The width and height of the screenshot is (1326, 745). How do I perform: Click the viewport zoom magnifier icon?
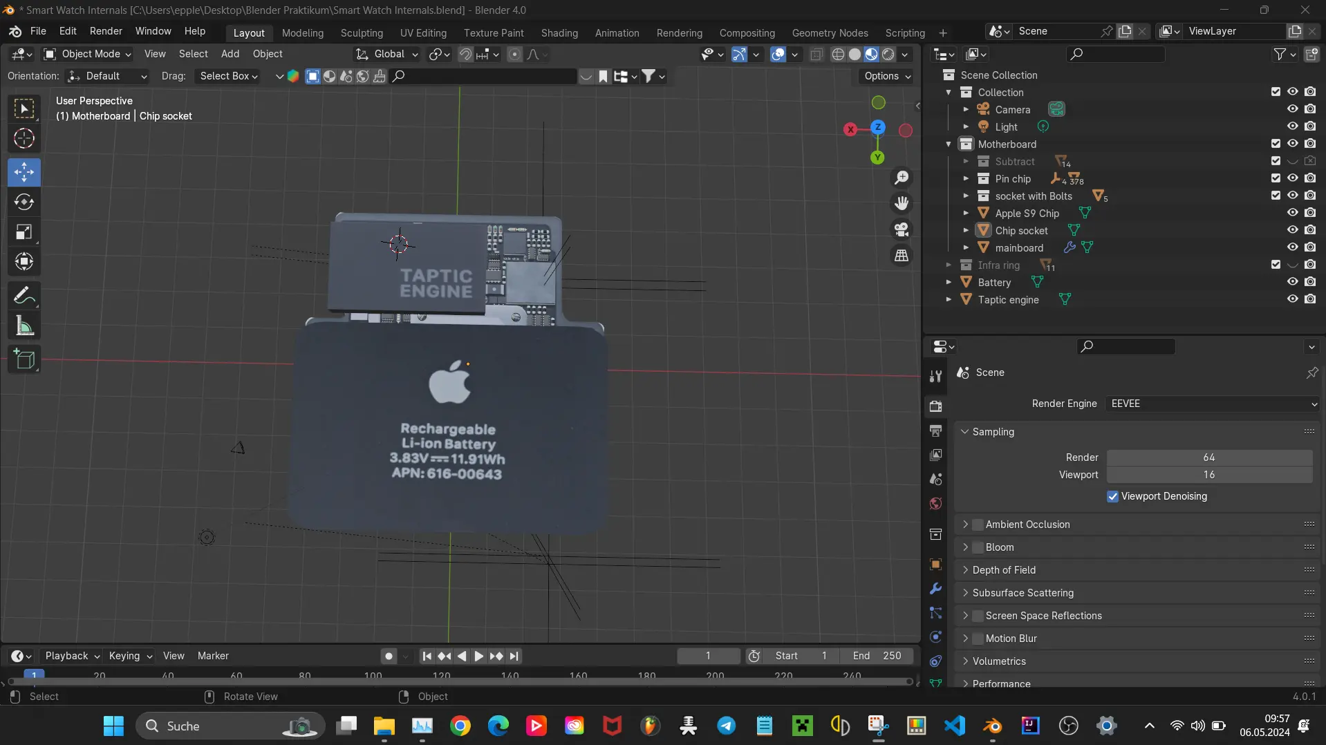902,178
